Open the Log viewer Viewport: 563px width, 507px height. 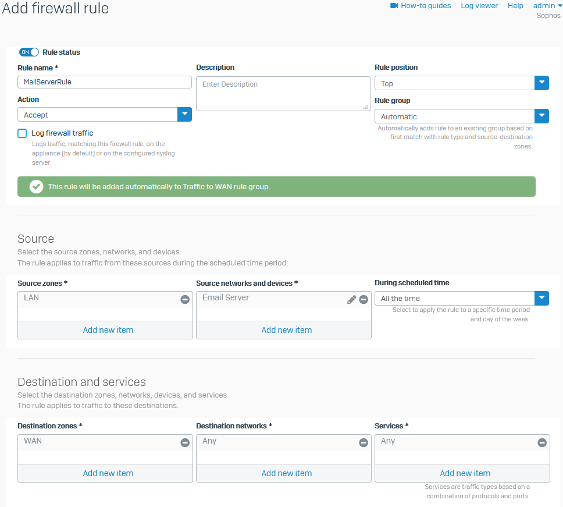tap(479, 6)
